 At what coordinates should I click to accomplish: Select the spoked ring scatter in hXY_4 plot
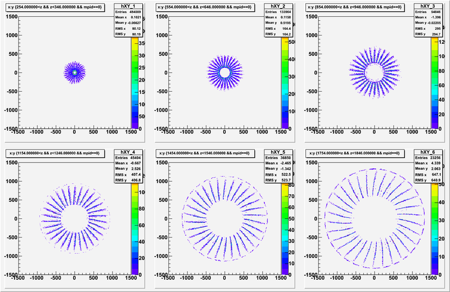(75, 218)
